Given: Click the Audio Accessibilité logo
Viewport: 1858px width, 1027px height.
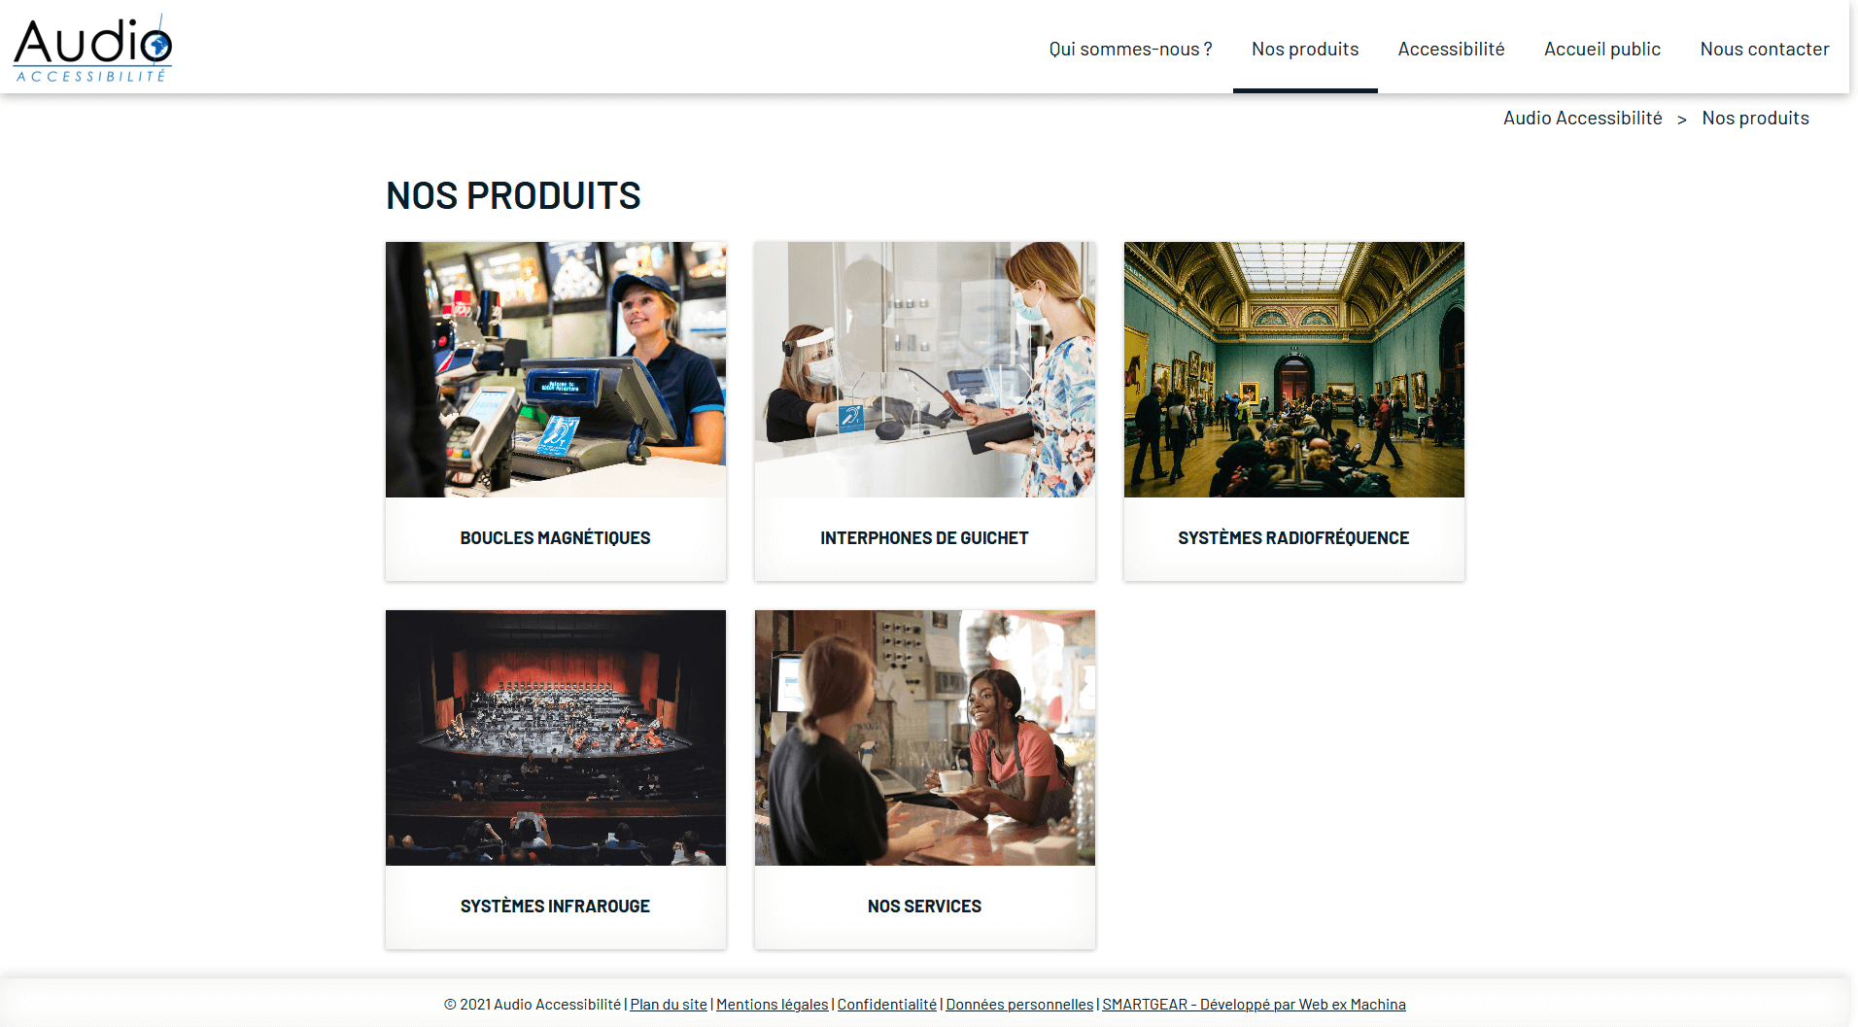Looking at the screenshot, I should pos(92,49).
